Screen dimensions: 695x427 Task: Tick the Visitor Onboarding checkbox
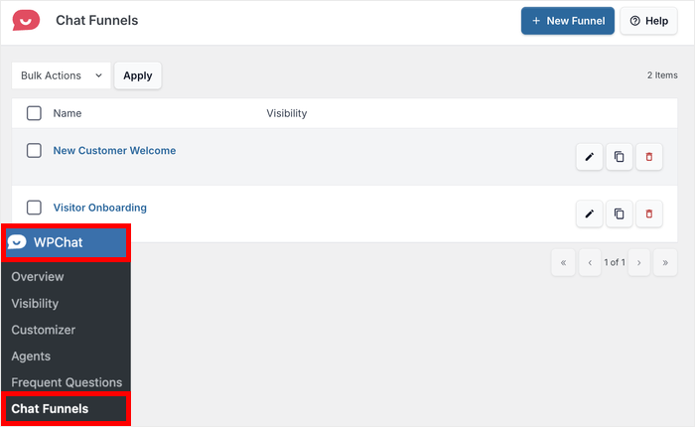(x=34, y=208)
